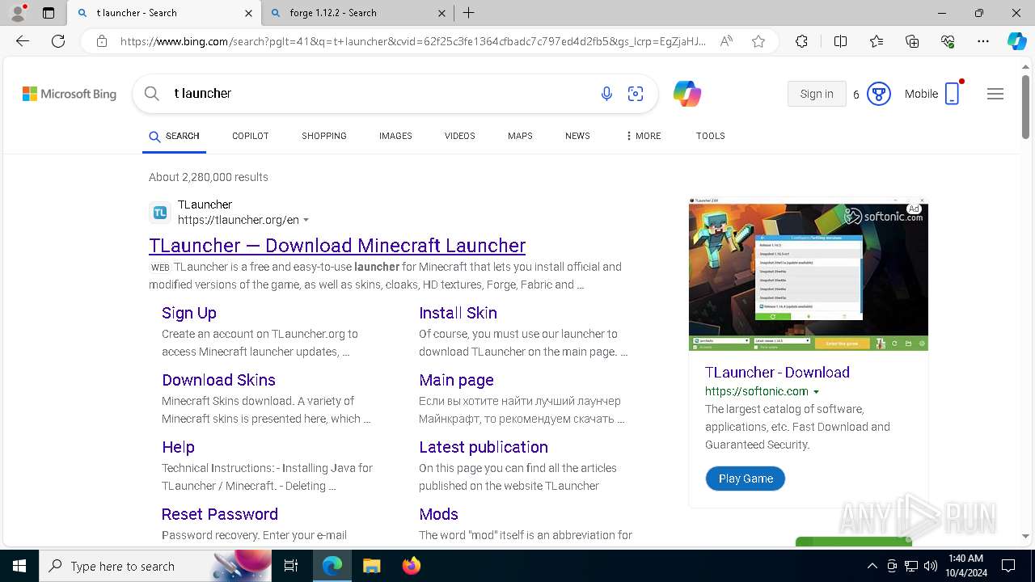The width and height of the screenshot is (1035, 582).
Task: Open TLauncher — Download Minecraft Launcher result
Action: pos(337,245)
